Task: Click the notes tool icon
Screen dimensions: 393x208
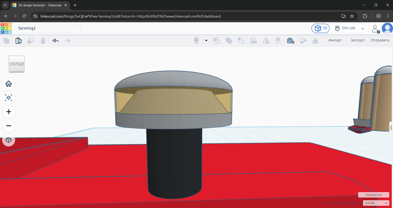Action: [x=303, y=41]
